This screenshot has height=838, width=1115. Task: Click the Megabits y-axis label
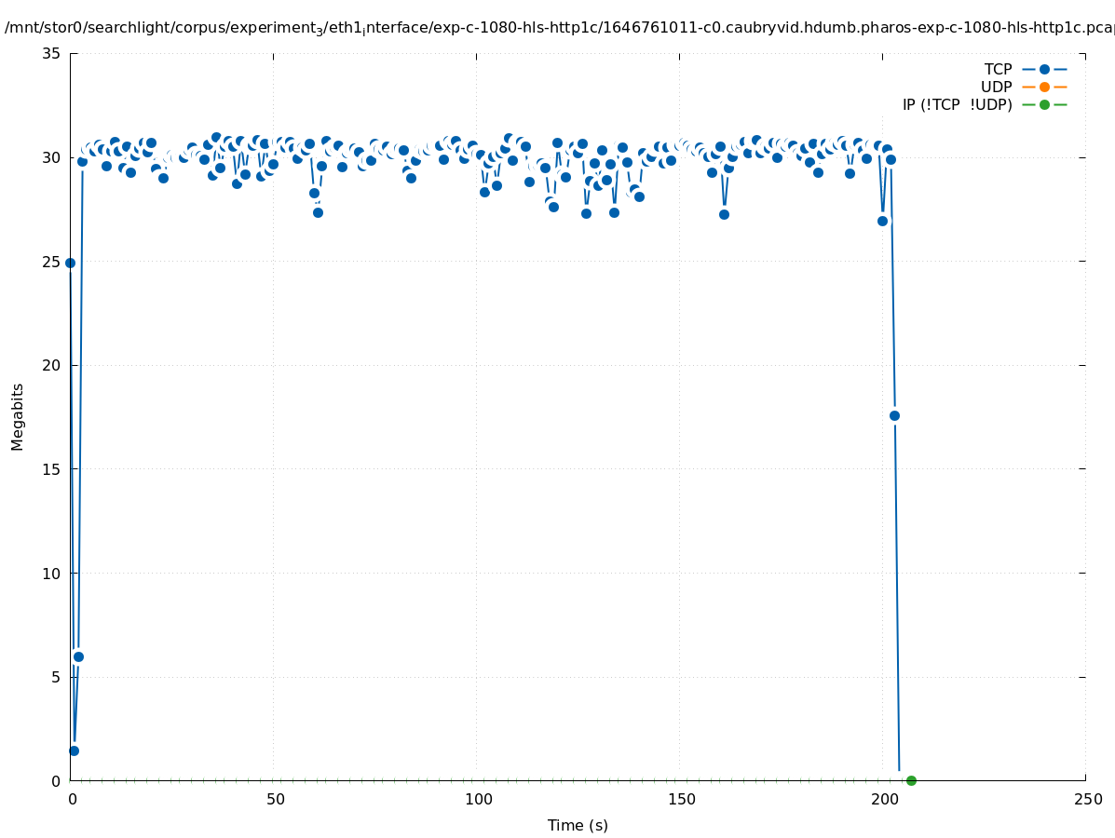[x=18, y=416]
